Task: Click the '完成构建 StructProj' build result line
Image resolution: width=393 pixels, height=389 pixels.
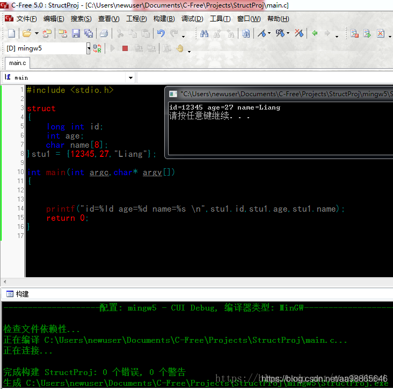Action: [x=94, y=372]
